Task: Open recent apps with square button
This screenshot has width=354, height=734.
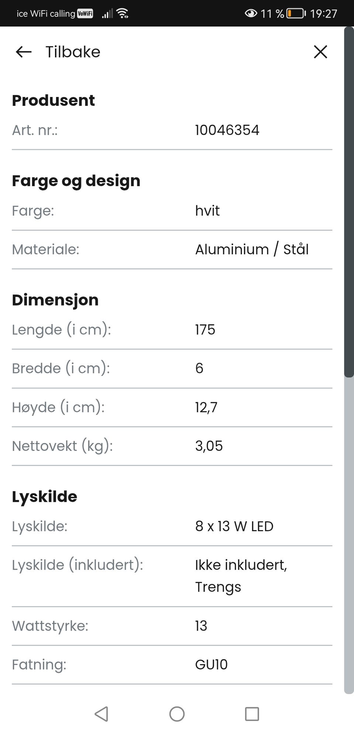Action: (x=252, y=714)
